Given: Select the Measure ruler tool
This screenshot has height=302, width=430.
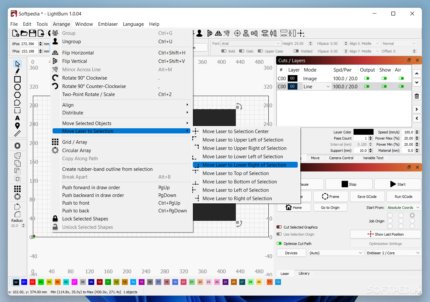Looking at the screenshot, I should point(17,133).
